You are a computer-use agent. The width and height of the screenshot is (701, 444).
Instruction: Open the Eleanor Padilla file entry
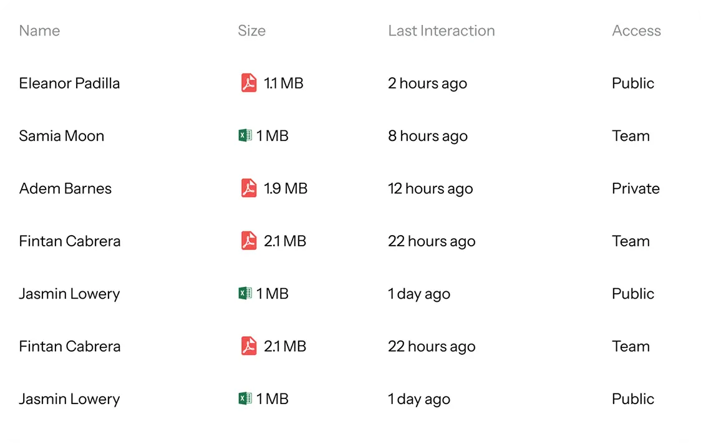69,83
